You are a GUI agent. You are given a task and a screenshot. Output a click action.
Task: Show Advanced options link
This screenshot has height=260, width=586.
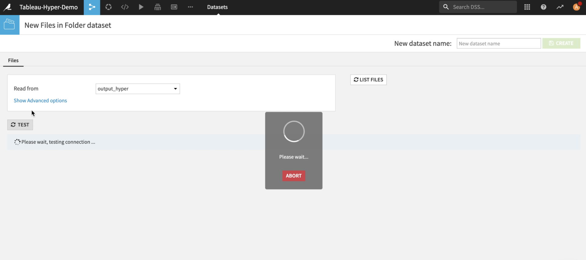[x=40, y=101]
